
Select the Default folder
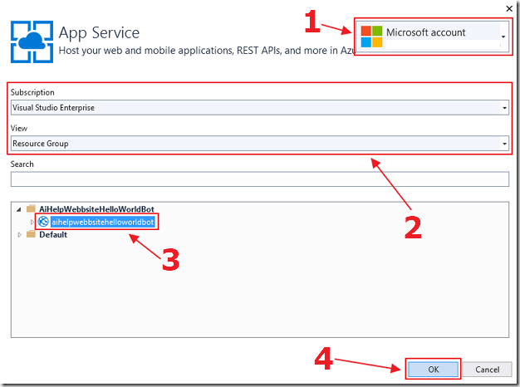[x=53, y=235]
